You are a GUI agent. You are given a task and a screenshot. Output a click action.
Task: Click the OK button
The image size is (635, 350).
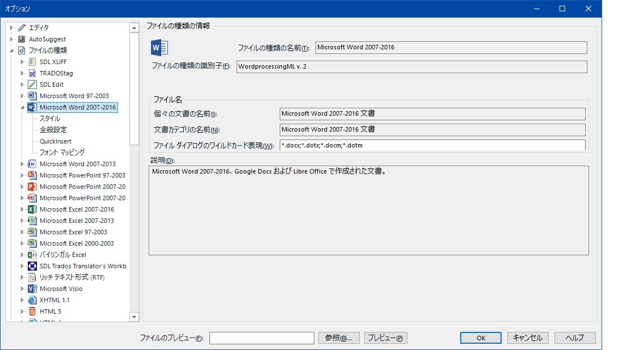coord(481,338)
